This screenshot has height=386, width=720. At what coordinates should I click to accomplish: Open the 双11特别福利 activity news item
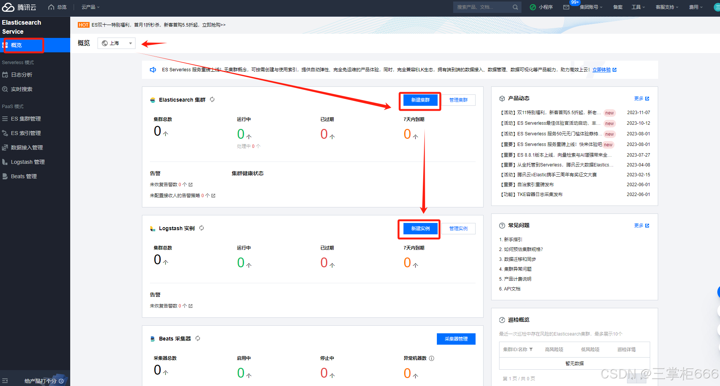pyautogui.click(x=551, y=113)
